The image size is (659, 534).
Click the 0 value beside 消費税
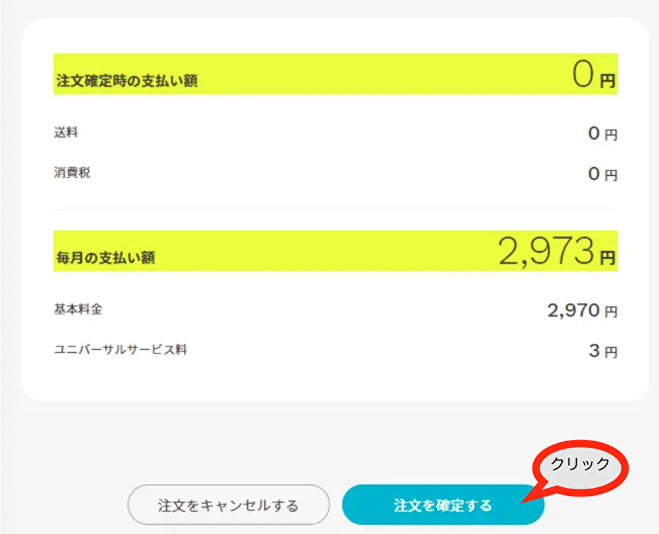coord(594,174)
